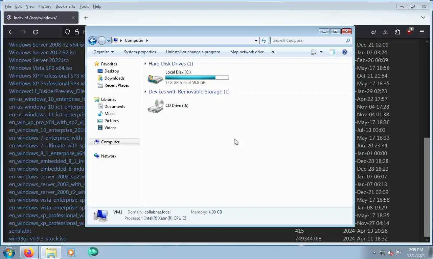The width and height of the screenshot is (433, 259).
Task: Open the Firefox Help menu
Action: (x=97, y=6)
